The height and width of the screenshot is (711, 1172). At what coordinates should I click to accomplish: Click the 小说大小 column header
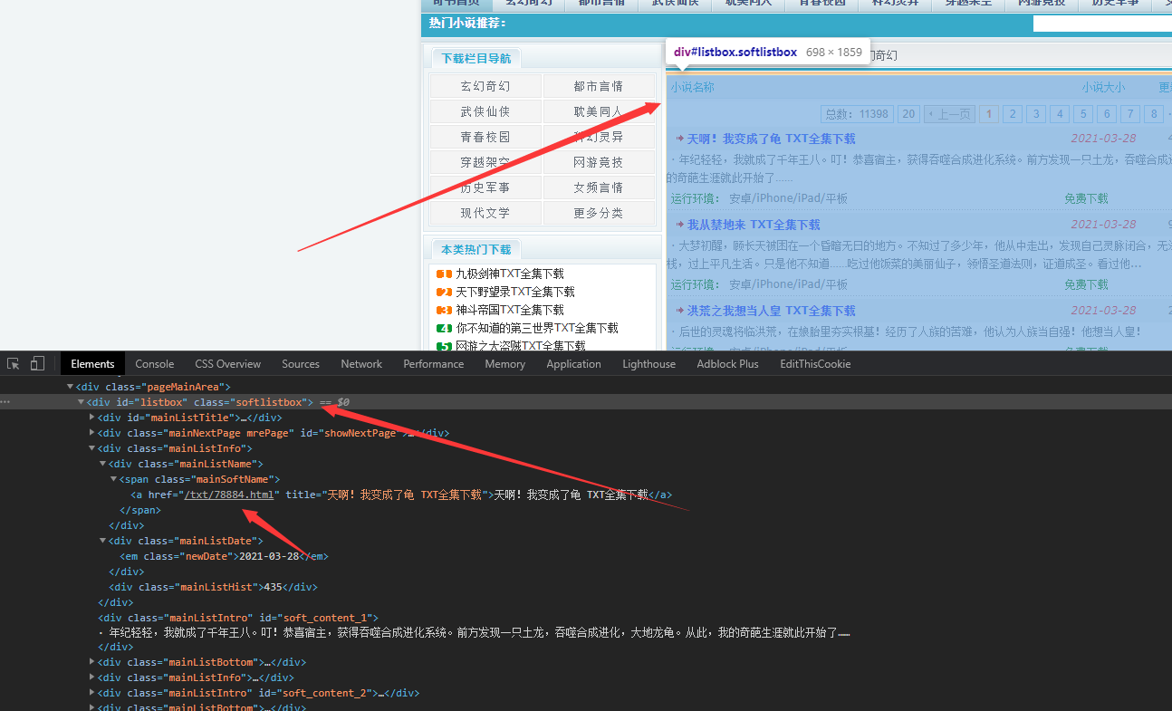pos(1103,88)
